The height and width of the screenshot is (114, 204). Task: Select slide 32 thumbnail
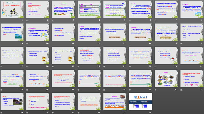[192, 78]
